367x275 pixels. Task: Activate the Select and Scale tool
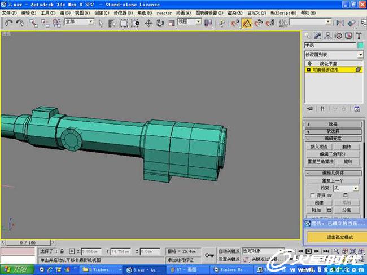[172, 23]
